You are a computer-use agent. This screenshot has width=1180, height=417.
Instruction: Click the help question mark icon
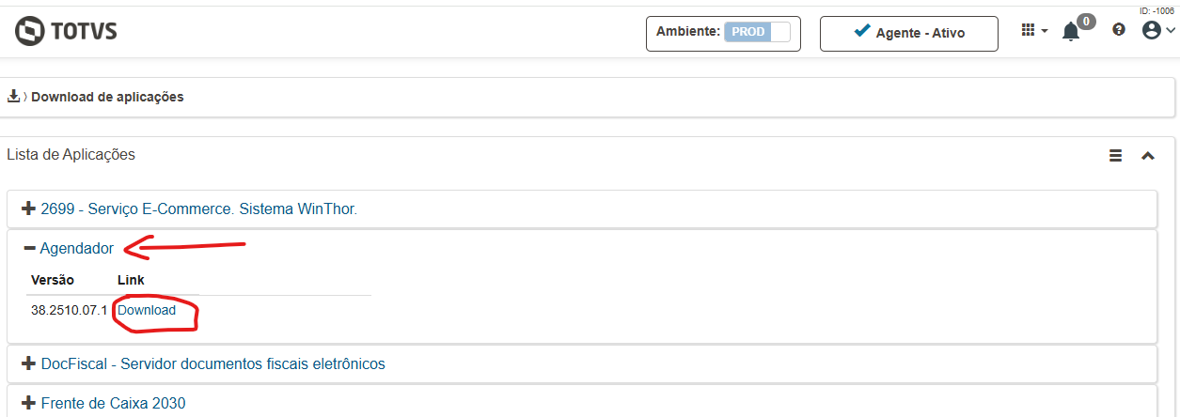pos(1118,30)
